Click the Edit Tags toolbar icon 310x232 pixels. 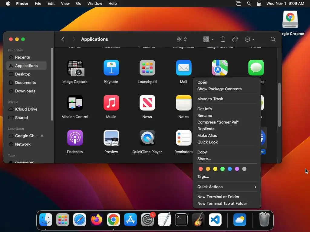click(235, 39)
